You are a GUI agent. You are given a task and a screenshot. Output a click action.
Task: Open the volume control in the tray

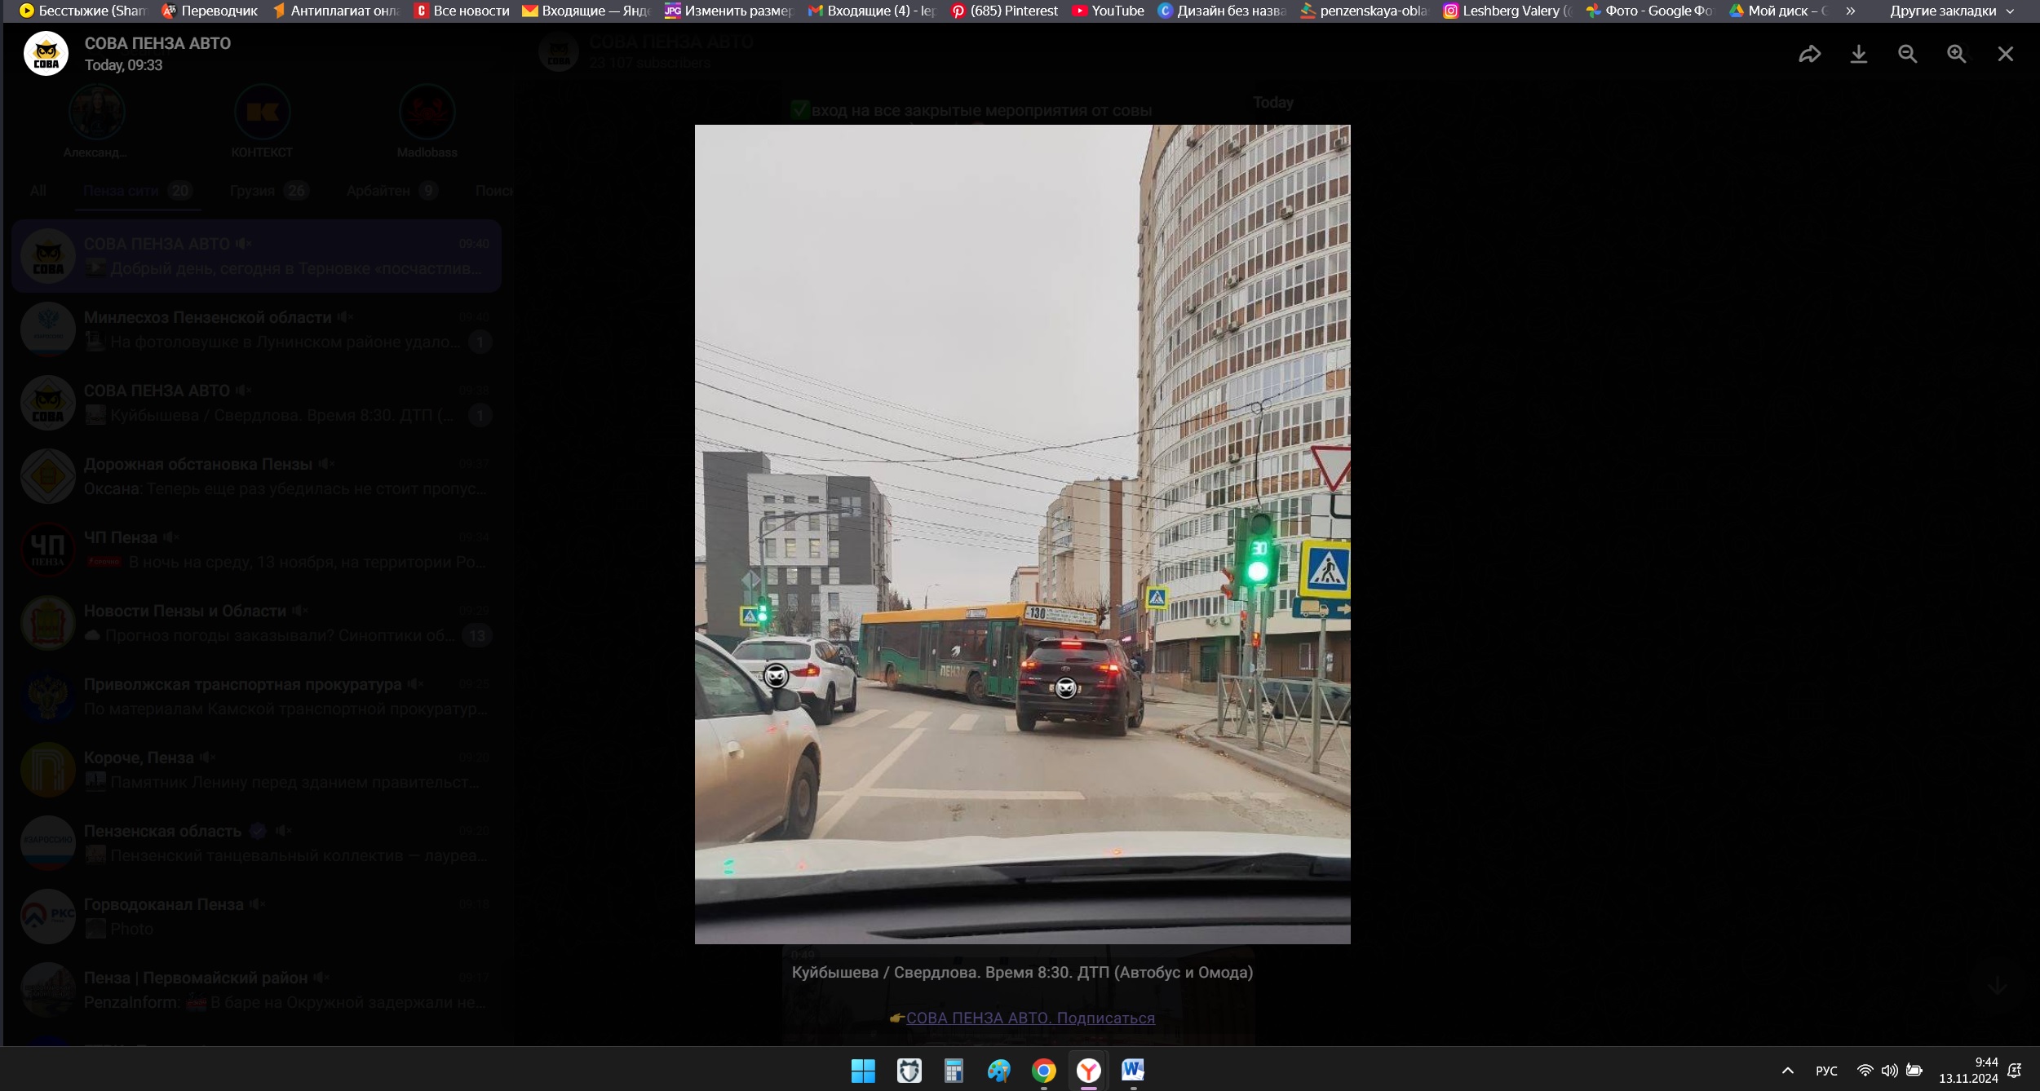1889,1071
